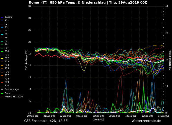The width and height of the screenshot is (172, 125).
Task: Click the P5 legend label
Action: 6,34
